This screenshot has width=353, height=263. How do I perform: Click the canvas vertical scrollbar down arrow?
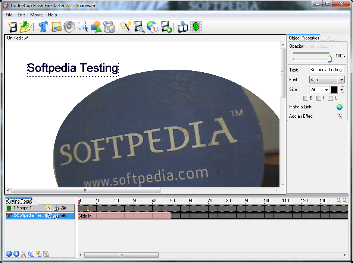283,184
